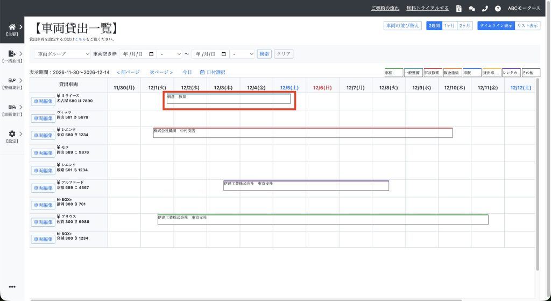
Task: Click the 車販 legend swatch
Action: click(472, 73)
